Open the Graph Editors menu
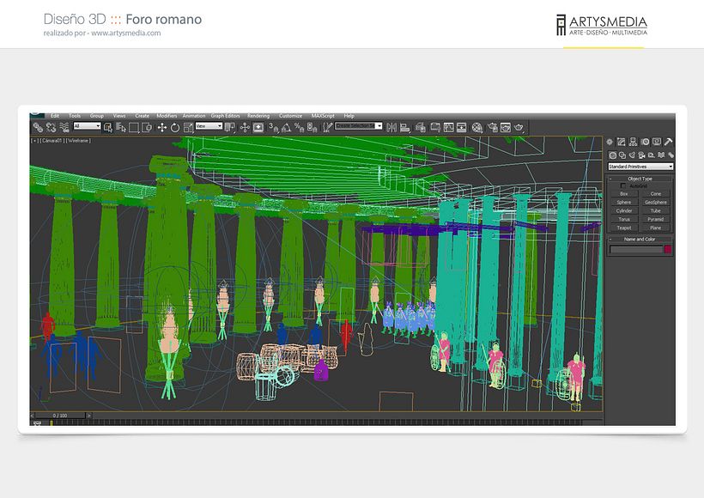Screen dimensions: 704x498 click(226, 116)
